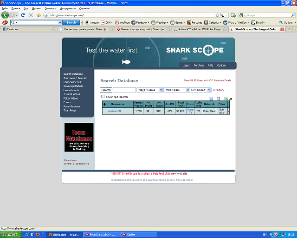Stop loading the page

pos(31,15)
